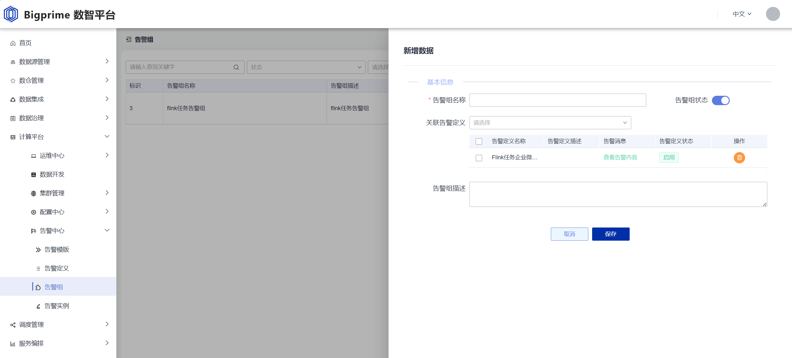
Task: Click the 运维中心 laptop icon
Action: click(33, 156)
